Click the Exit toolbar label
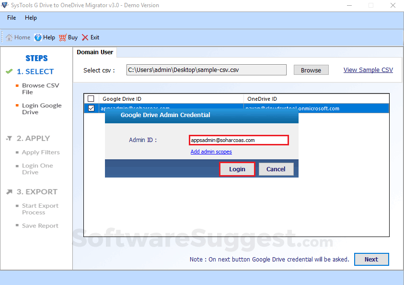 pos(95,37)
